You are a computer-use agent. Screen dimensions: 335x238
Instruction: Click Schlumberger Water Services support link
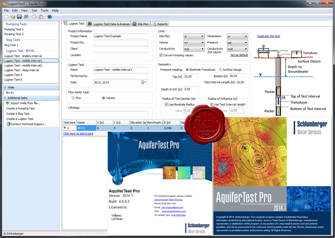click(168, 200)
